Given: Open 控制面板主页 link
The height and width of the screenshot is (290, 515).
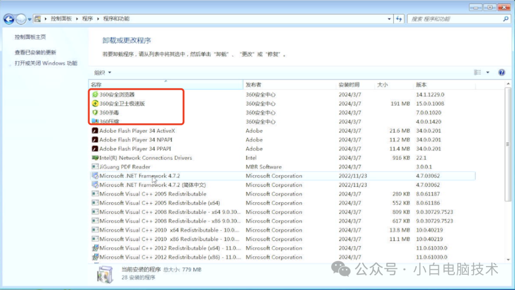Looking at the screenshot, I should (x=30, y=37).
